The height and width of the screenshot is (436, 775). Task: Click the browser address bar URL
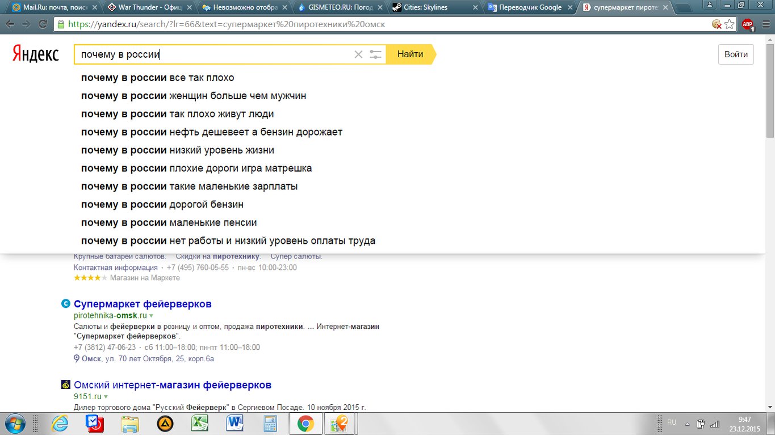pyautogui.click(x=227, y=25)
